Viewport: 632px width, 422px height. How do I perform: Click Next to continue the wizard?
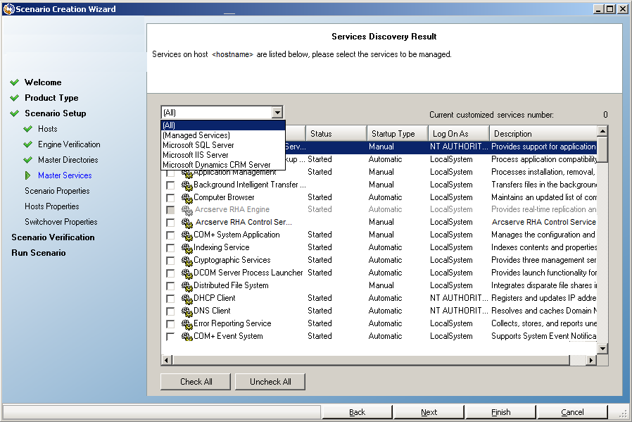pos(429,411)
